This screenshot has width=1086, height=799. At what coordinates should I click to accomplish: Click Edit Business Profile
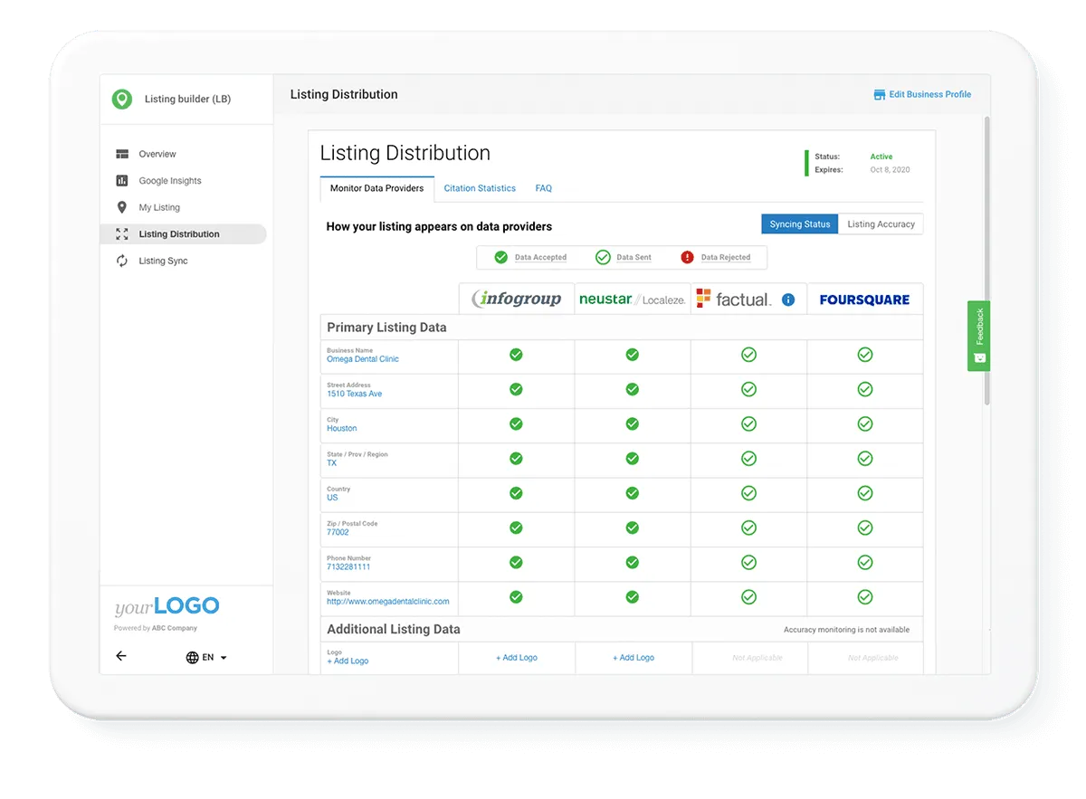click(x=922, y=94)
